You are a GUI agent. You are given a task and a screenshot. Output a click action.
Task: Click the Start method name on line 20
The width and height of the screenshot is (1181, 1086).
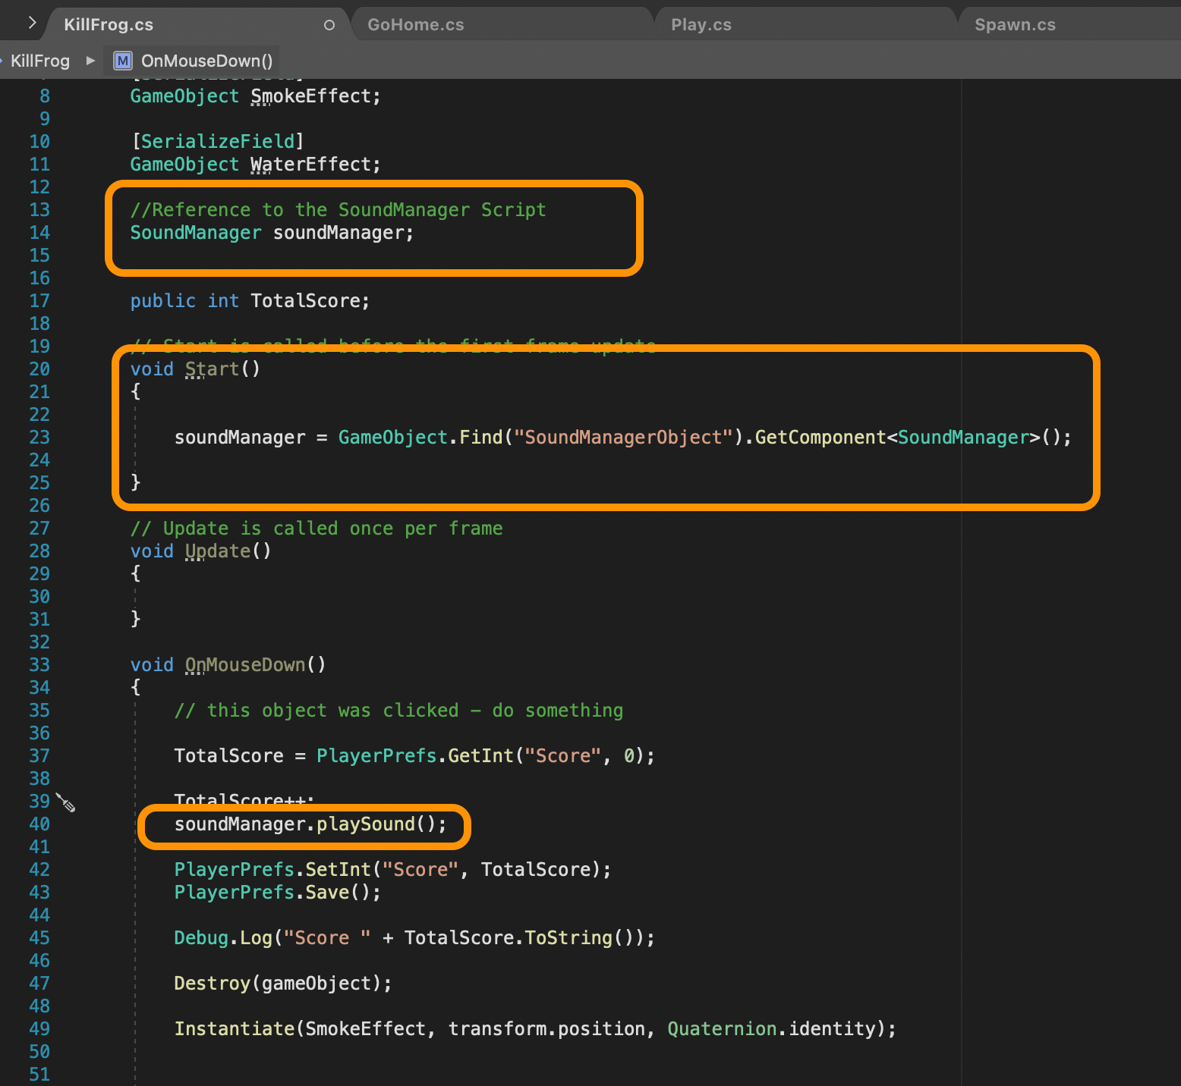pos(212,369)
